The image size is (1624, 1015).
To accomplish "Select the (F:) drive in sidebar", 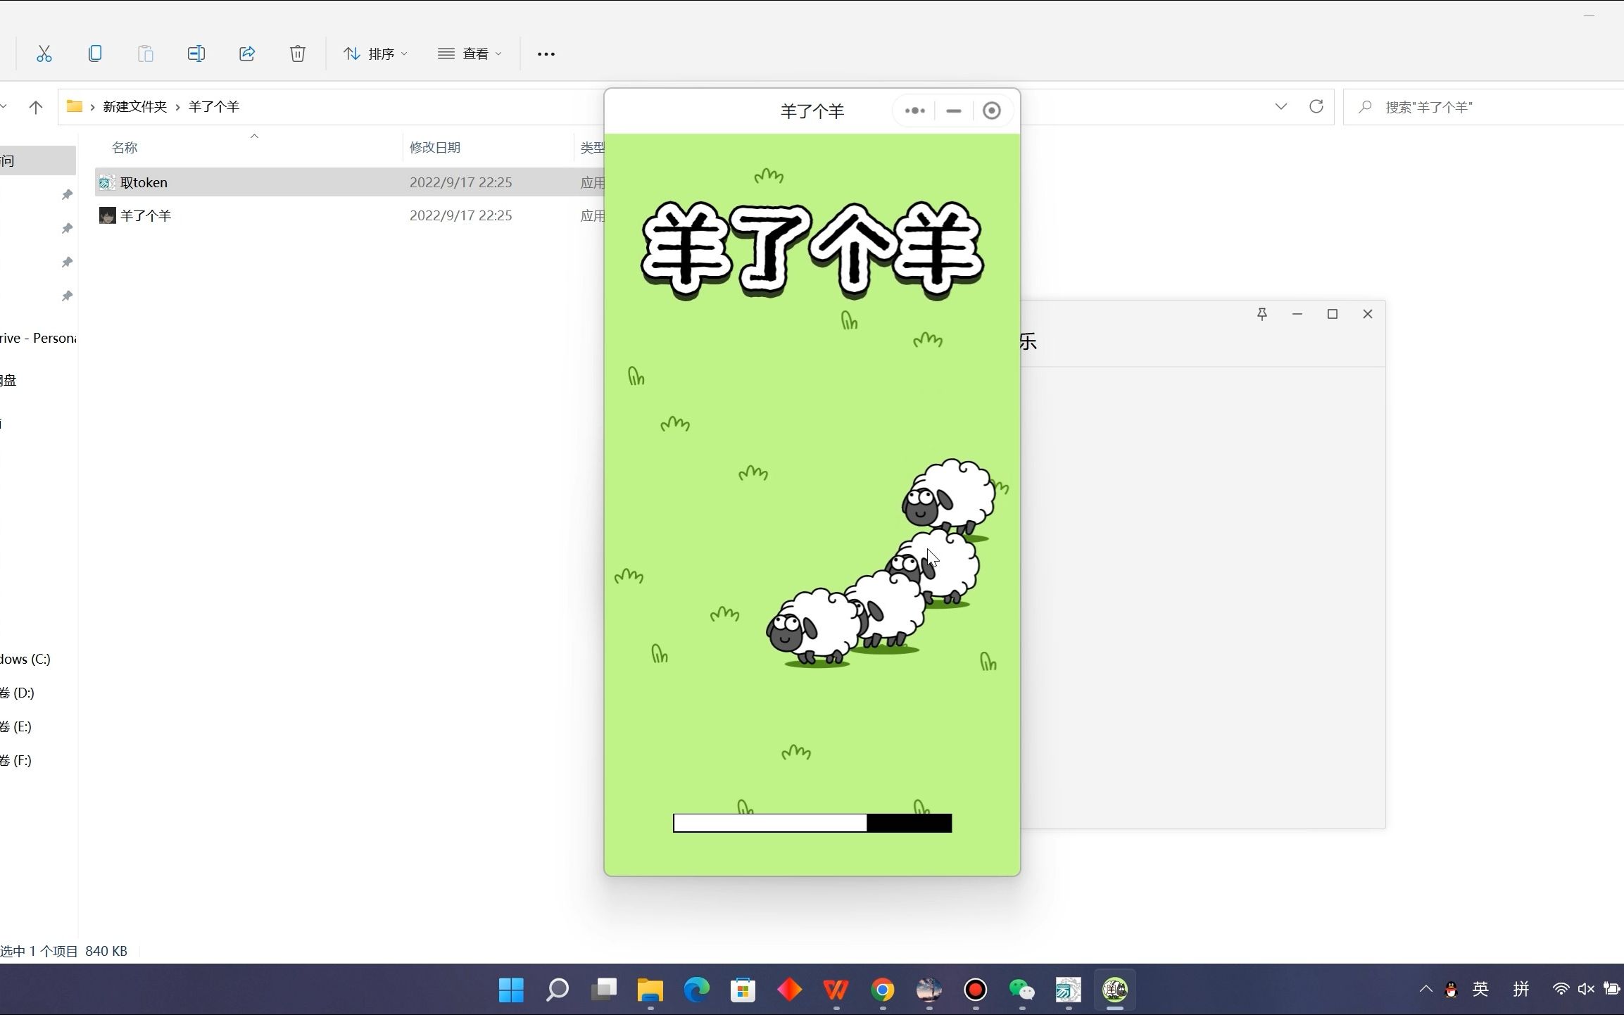I will [x=16, y=760].
